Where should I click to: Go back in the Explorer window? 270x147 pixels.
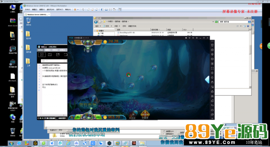pos(96,22)
